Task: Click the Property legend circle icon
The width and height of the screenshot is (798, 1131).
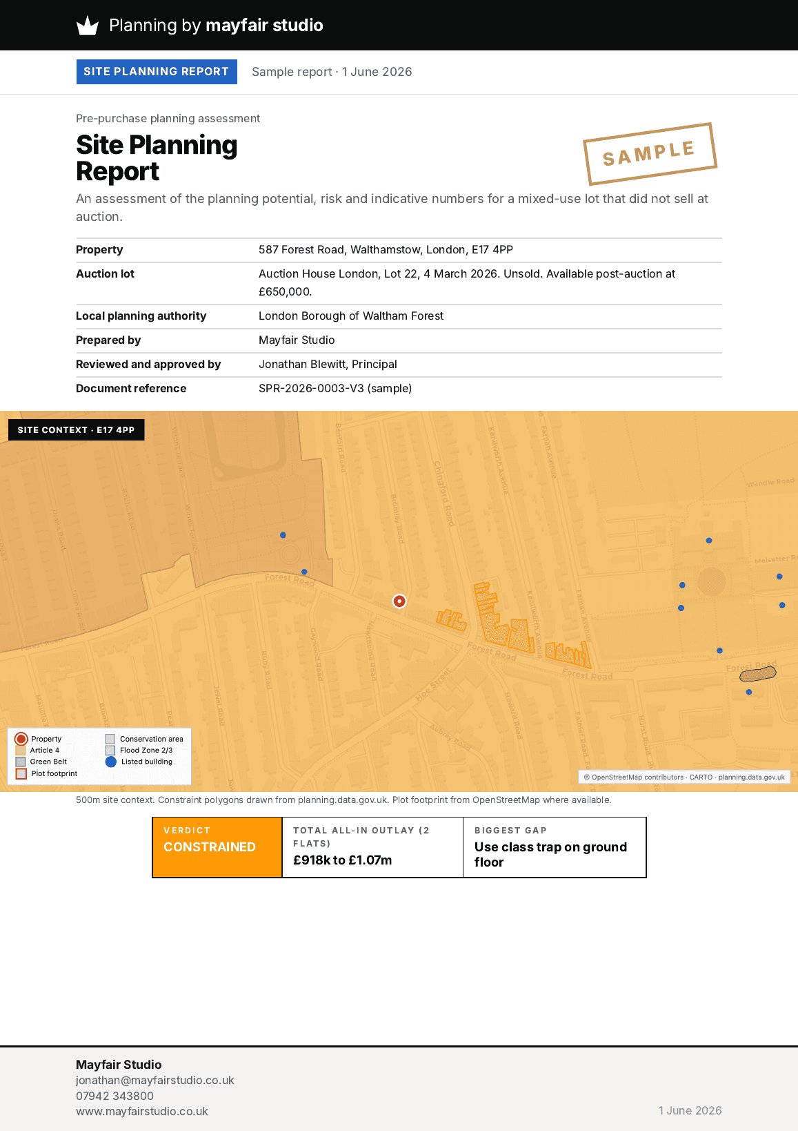Action: (21, 739)
